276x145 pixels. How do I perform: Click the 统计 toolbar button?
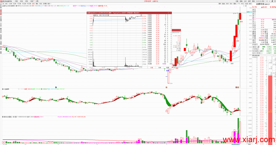click(x=231, y=4)
